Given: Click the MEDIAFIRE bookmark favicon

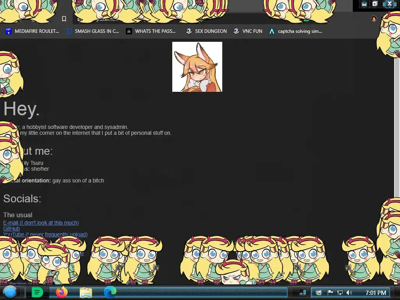Looking at the screenshot, I should tap(9, 31).
